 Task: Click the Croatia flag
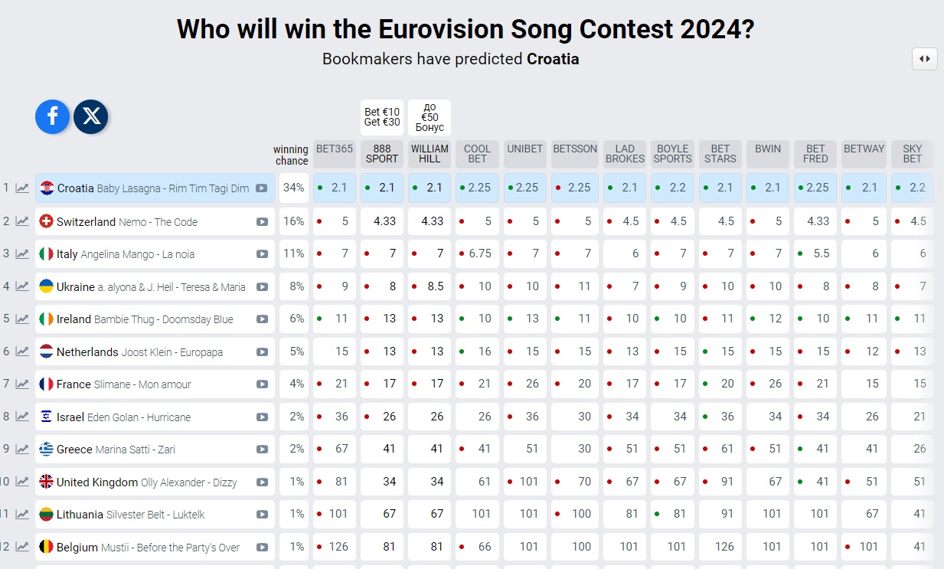pos(46,187)
